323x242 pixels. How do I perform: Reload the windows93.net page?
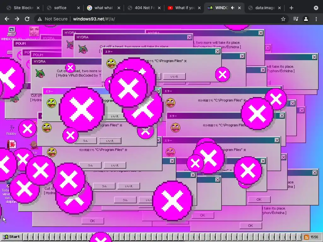click(27, 19)
